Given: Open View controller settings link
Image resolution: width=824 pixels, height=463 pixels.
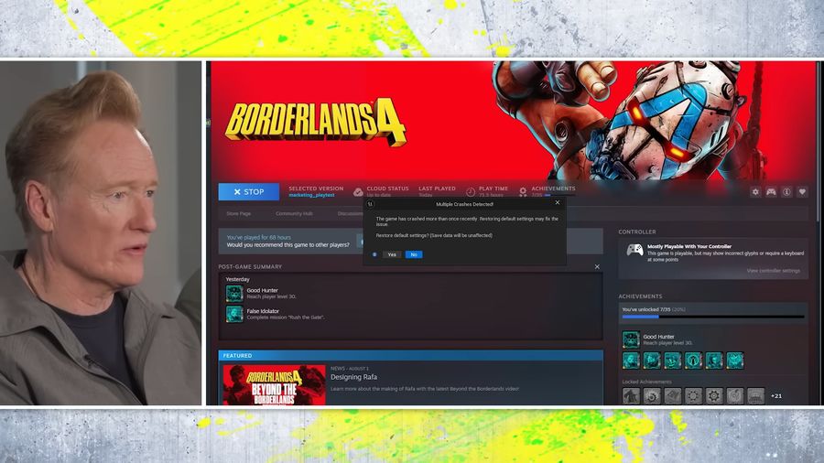Looking at the screenshot, I should click(773, 271).
